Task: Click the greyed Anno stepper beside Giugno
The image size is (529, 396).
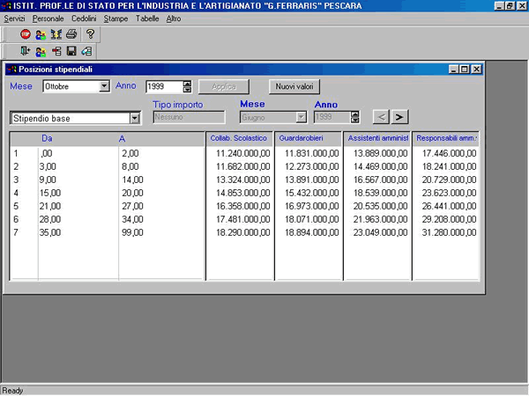Action: (x=354, y=117)
